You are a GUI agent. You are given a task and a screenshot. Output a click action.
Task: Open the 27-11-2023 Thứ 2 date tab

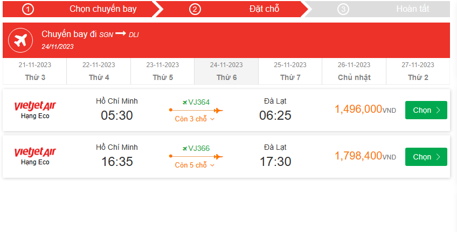click(418, 71)
